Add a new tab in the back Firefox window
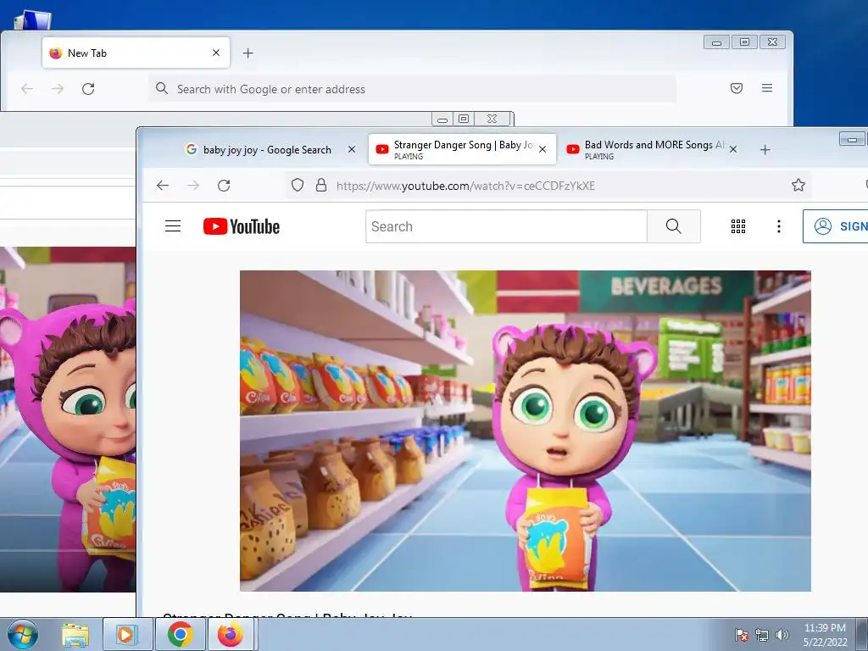This screenshot has height=651, width=868. 248,53
